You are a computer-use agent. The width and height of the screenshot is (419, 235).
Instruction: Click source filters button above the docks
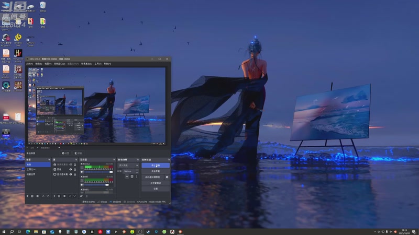click(79, 153)
